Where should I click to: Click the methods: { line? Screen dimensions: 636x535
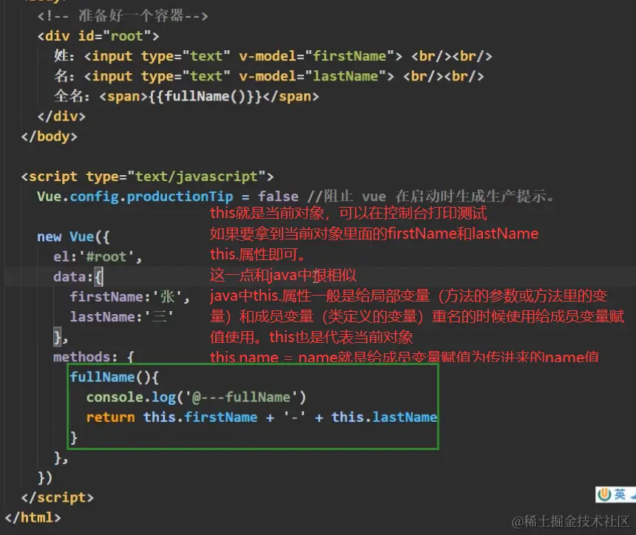[94, 357]
